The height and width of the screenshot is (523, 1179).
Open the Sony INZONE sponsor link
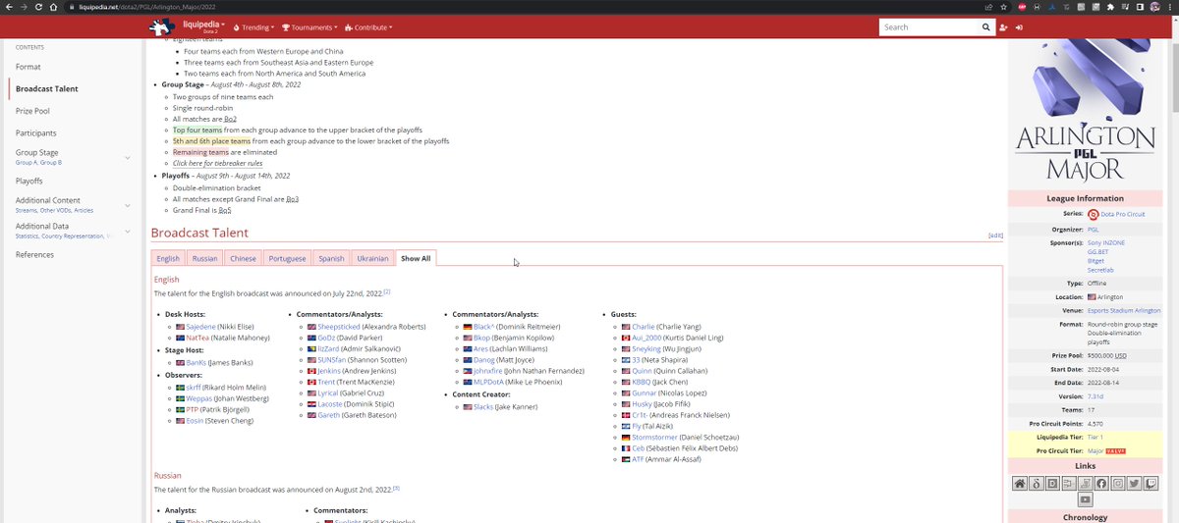(x=1106, y=241)
